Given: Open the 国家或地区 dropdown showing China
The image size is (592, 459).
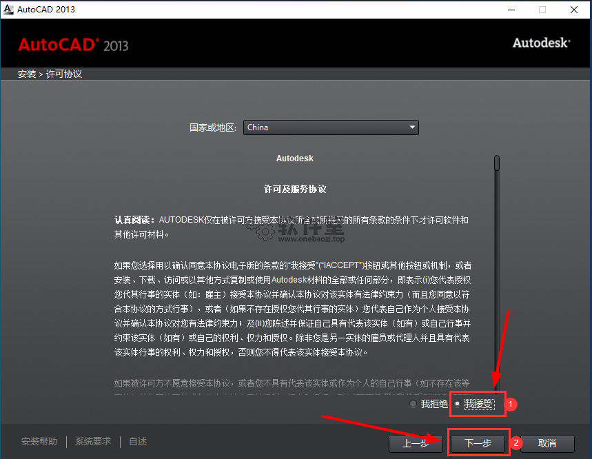Looking at the screenshot, I should (331, 127).
